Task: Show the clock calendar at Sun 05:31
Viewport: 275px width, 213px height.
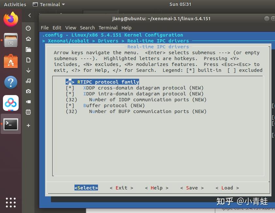Action: (x=180, y=4)
